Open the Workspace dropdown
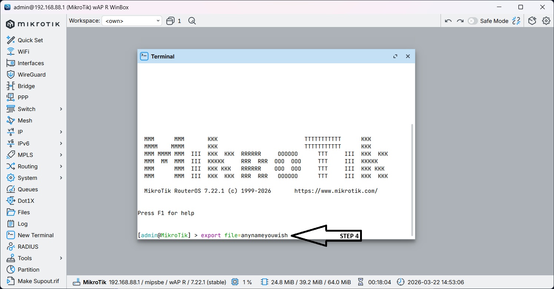 (x=132, y=21)
